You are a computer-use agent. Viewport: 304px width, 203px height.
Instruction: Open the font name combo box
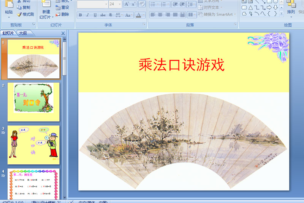click(92, 4)
